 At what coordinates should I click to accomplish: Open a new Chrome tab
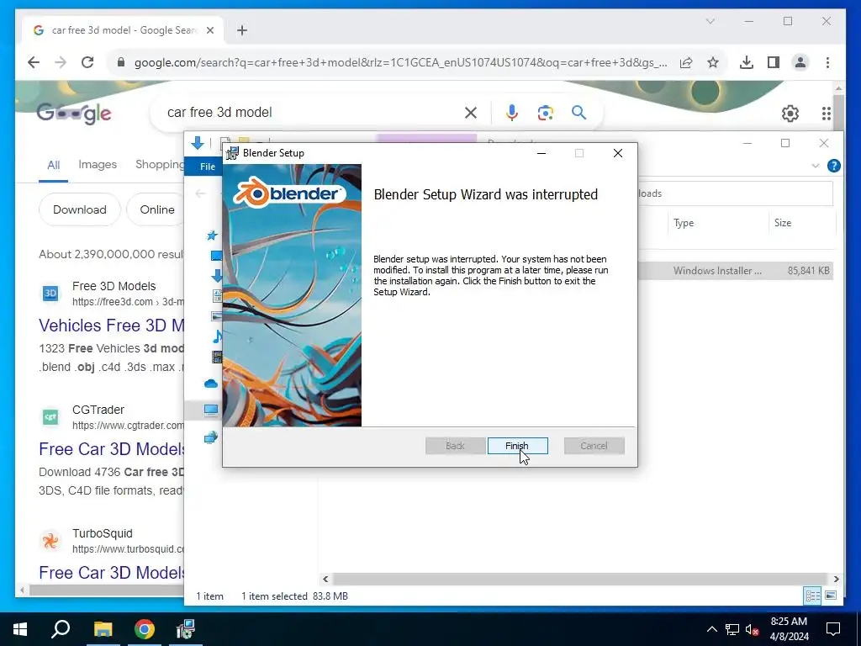(241, 30)
